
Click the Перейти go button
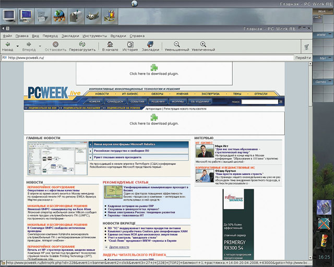303,58
